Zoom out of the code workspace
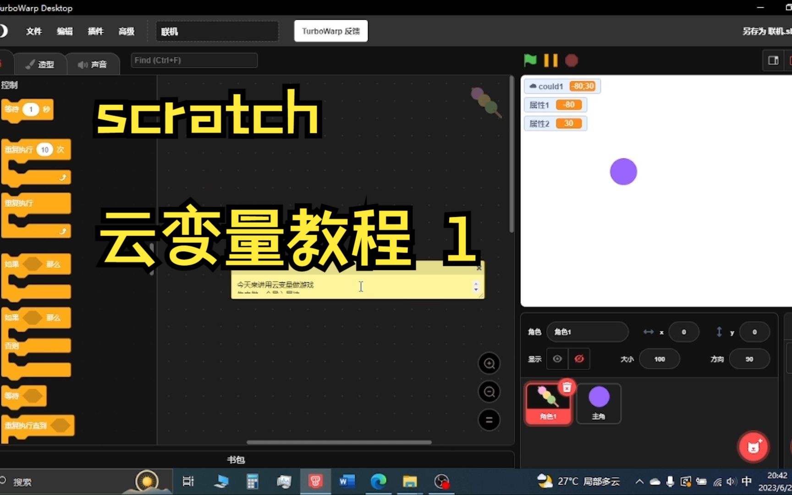This screenshot has height=495, width=792. point(489,392)
